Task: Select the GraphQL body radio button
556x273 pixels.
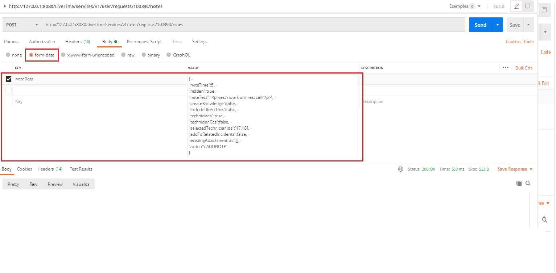Action: tap(169, 55)
